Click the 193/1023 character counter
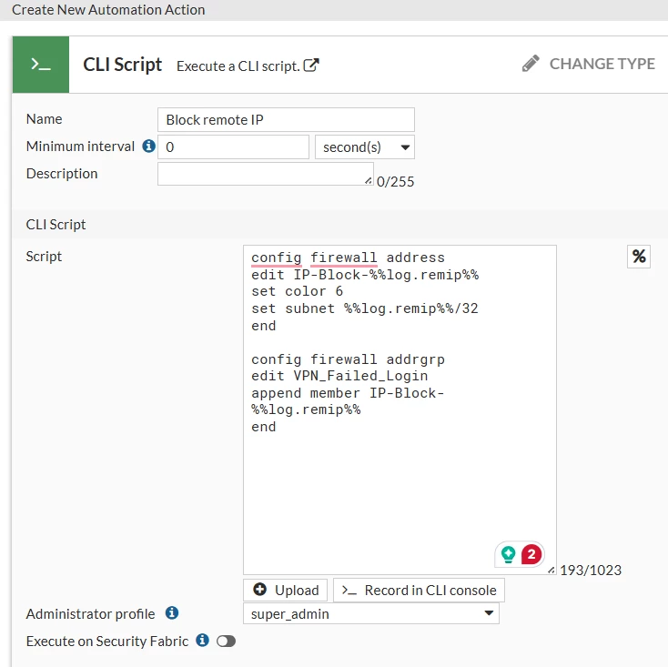668x667 pixels. (x=591, y=570)
